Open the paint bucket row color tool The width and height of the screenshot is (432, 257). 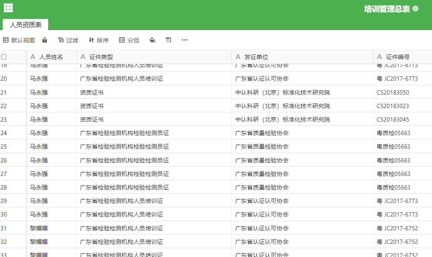coord(152,40)
